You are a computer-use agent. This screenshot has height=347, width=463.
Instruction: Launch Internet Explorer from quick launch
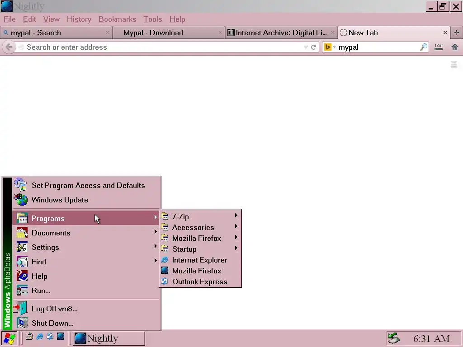pos(40,336)
